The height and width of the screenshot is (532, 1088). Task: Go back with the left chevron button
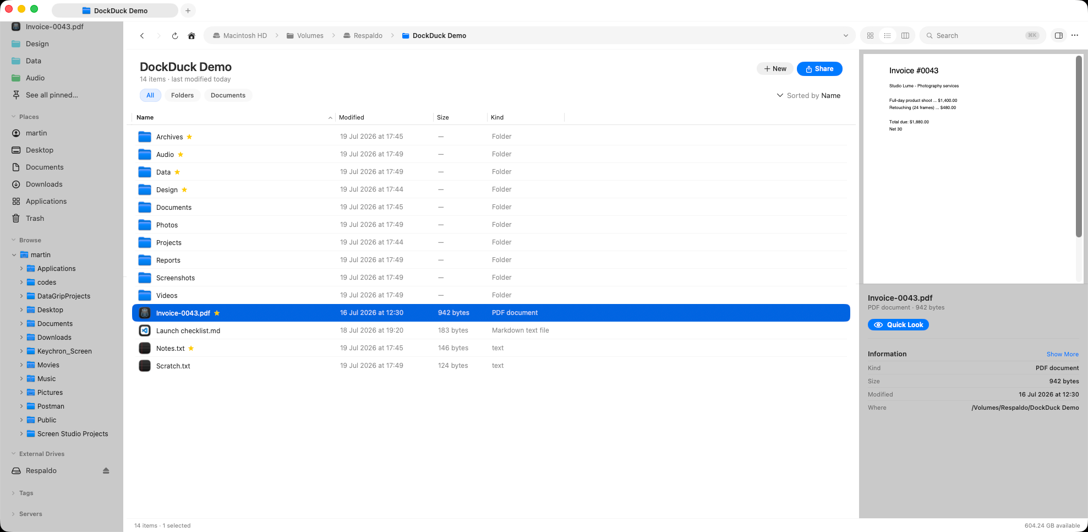pyautogui.click(x=142, y=36)
